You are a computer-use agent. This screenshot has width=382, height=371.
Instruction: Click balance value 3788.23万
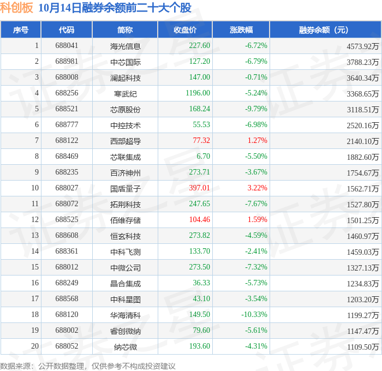[x=363, y=62]
